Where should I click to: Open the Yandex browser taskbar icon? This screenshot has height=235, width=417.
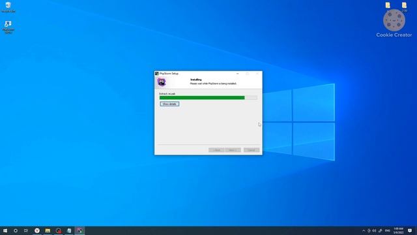pyautogui.click(x=37, y=230)
